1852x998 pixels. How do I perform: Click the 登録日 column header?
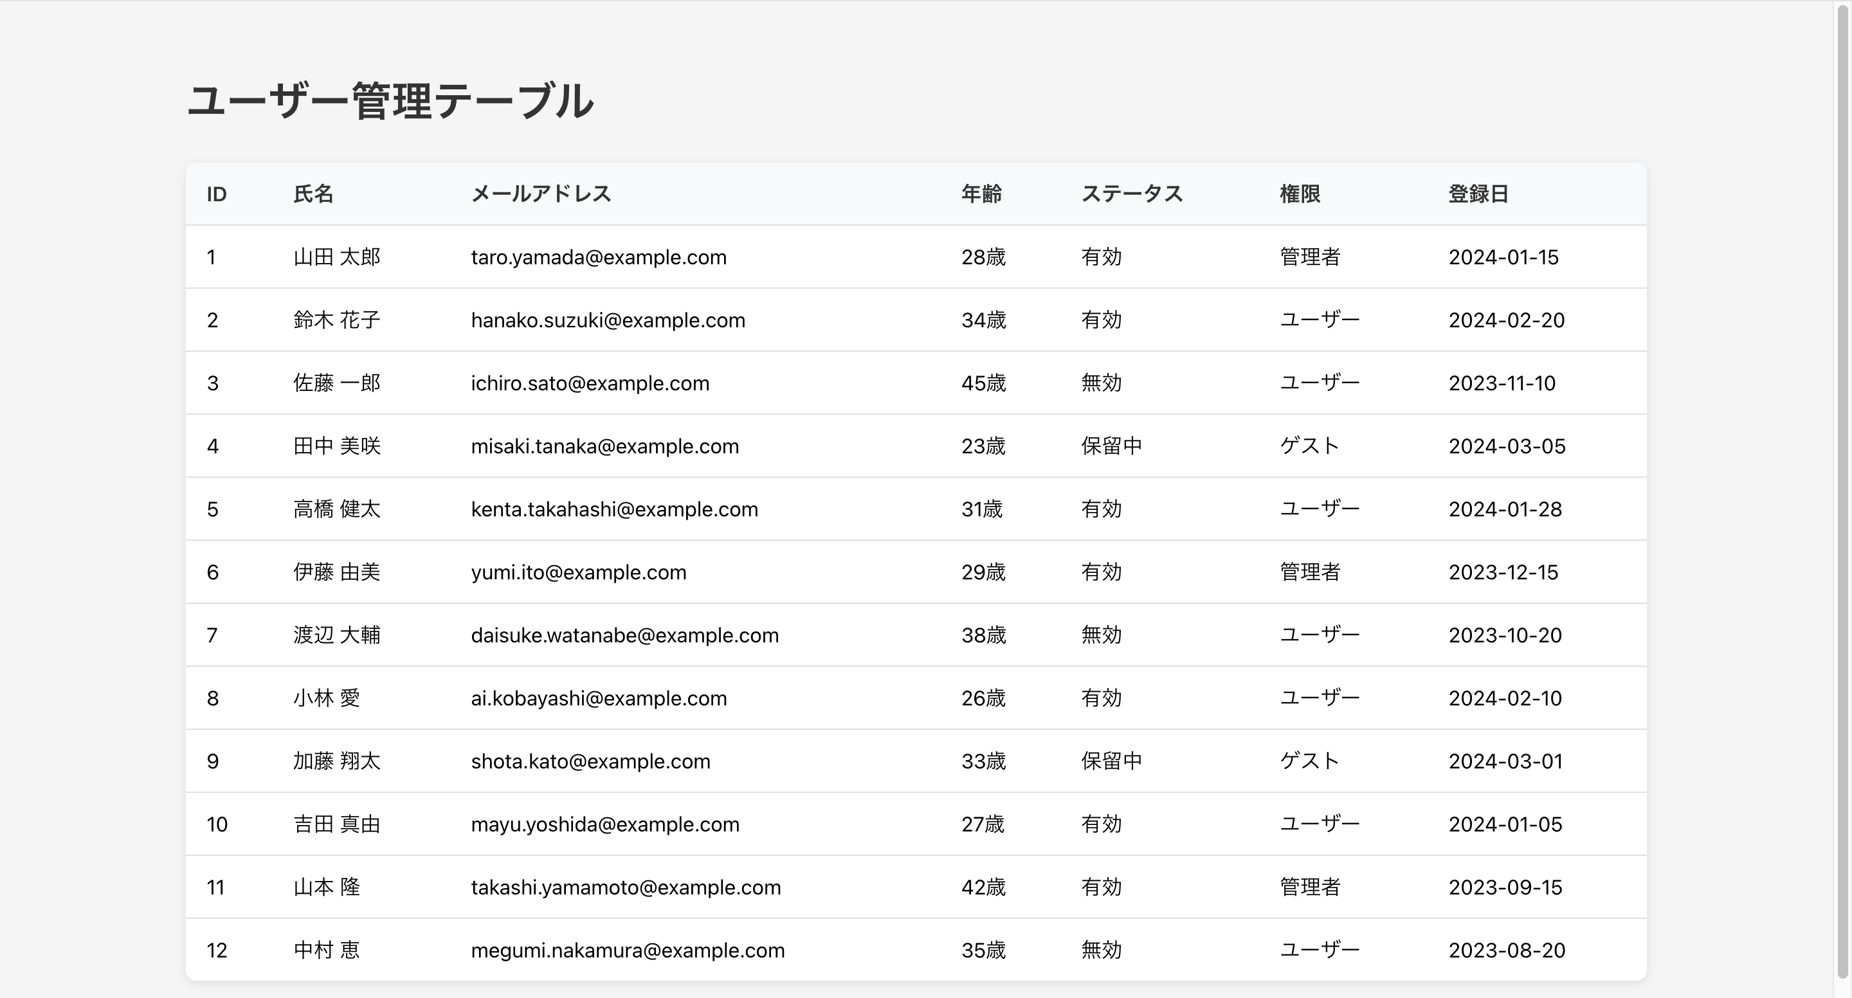1478,194
